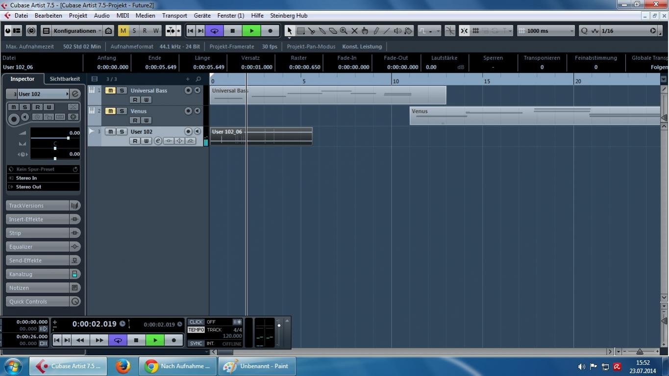Click the add track plus icon

[x=188, y=79]
